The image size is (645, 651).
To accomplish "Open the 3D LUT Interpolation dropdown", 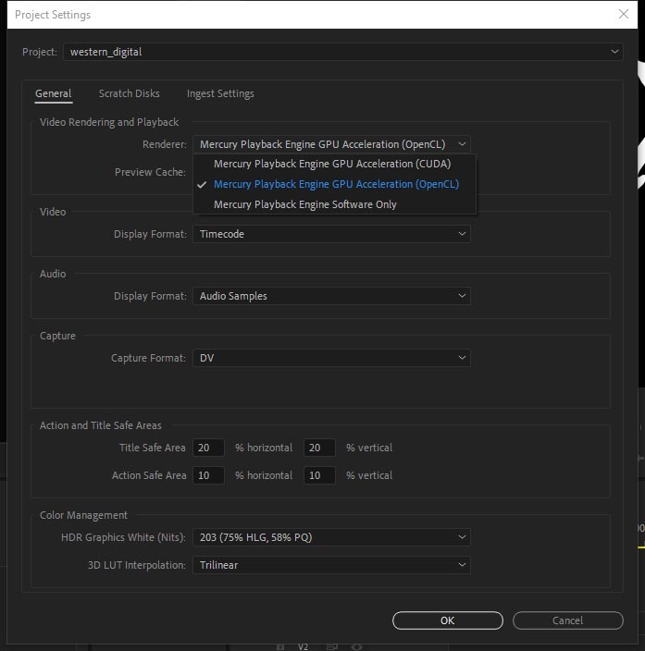I will pyautogui.click(x=331, y=565).
